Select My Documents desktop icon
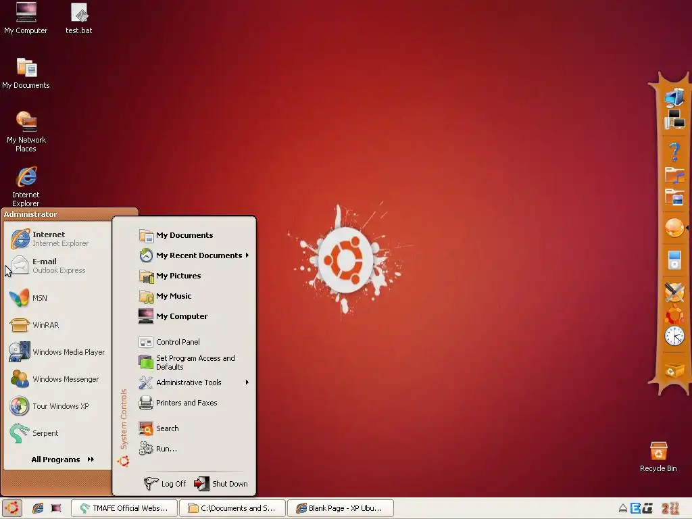Image resolution: width=692 pixels, height=519 pixels. [x=26, y=73]
